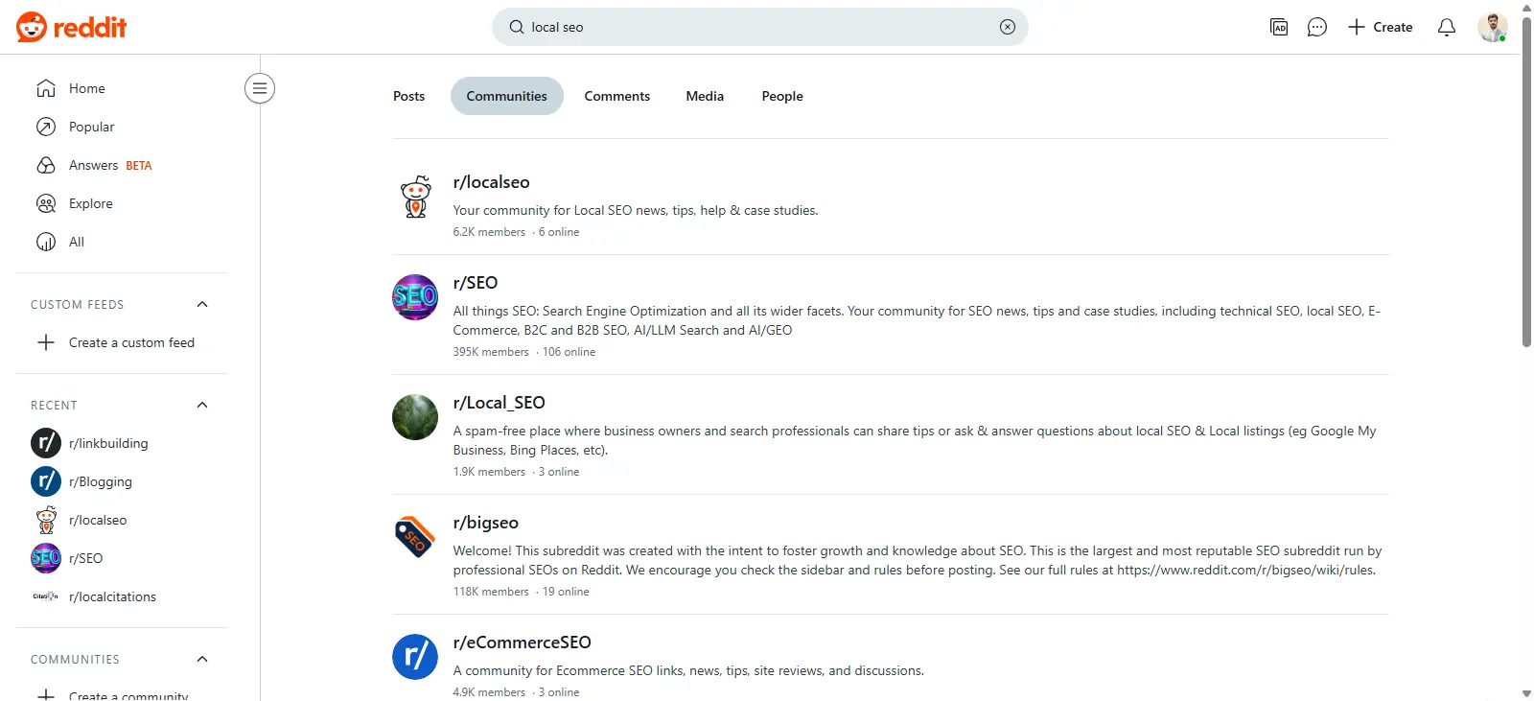Open the Advertise icon in header
The width and height of the screenshot is (1534, 701).
click(x=1279, y=27)
